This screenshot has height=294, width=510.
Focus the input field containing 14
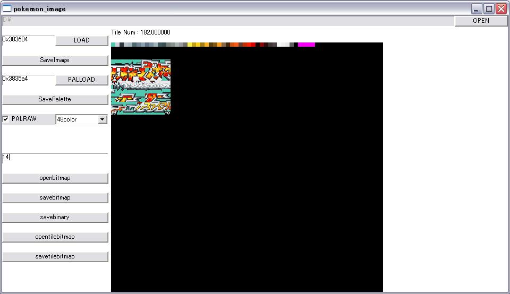[x=55, y=158]
